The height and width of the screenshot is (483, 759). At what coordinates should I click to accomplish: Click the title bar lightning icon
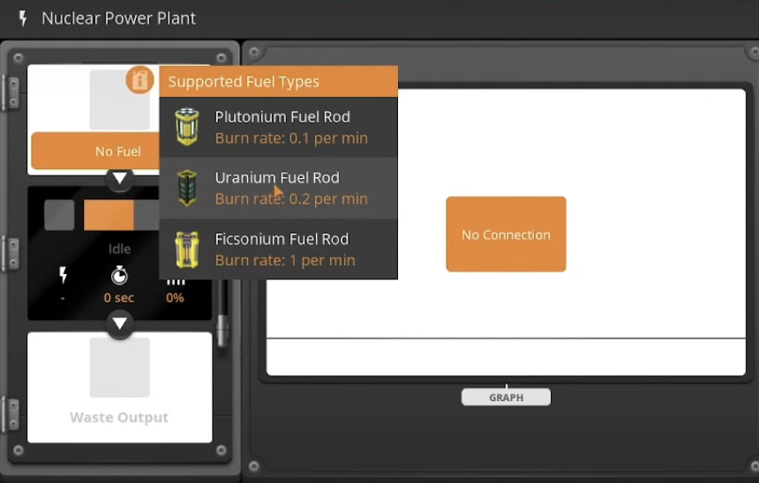tap(24, 19)
